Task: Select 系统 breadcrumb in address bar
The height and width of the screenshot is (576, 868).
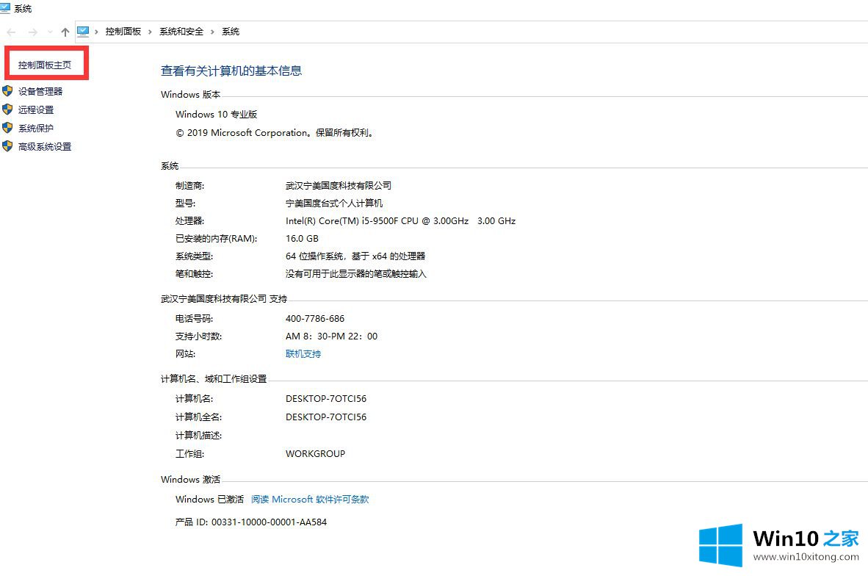Action: pos(231,32)
